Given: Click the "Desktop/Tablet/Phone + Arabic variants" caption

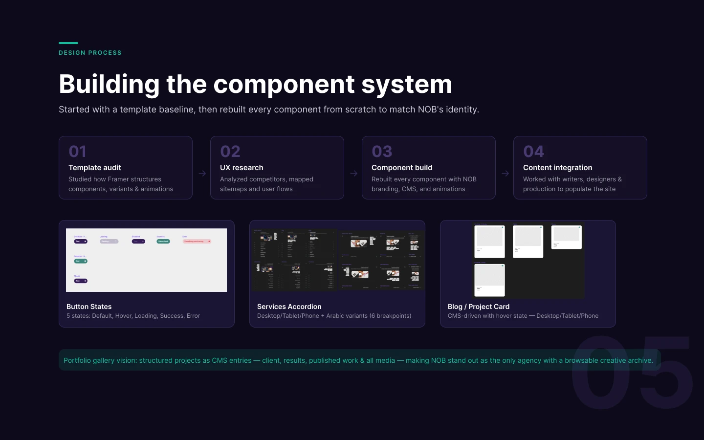Looking at the screenshot, I should tap(334, 316).
